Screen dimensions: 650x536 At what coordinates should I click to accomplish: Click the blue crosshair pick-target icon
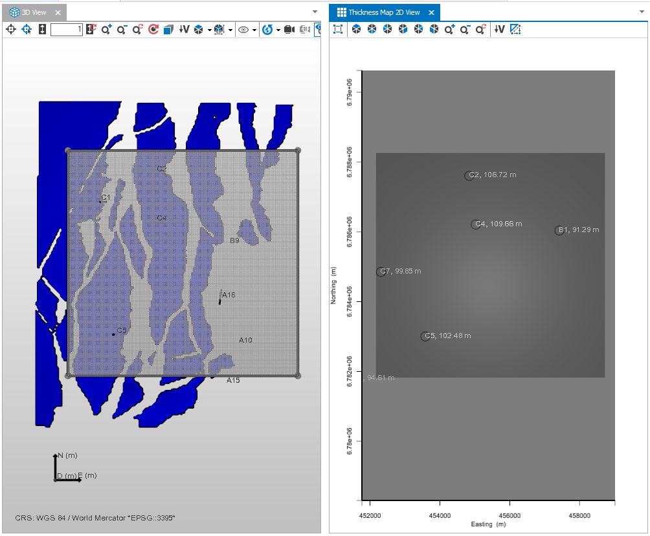click(x=27, y=29)
